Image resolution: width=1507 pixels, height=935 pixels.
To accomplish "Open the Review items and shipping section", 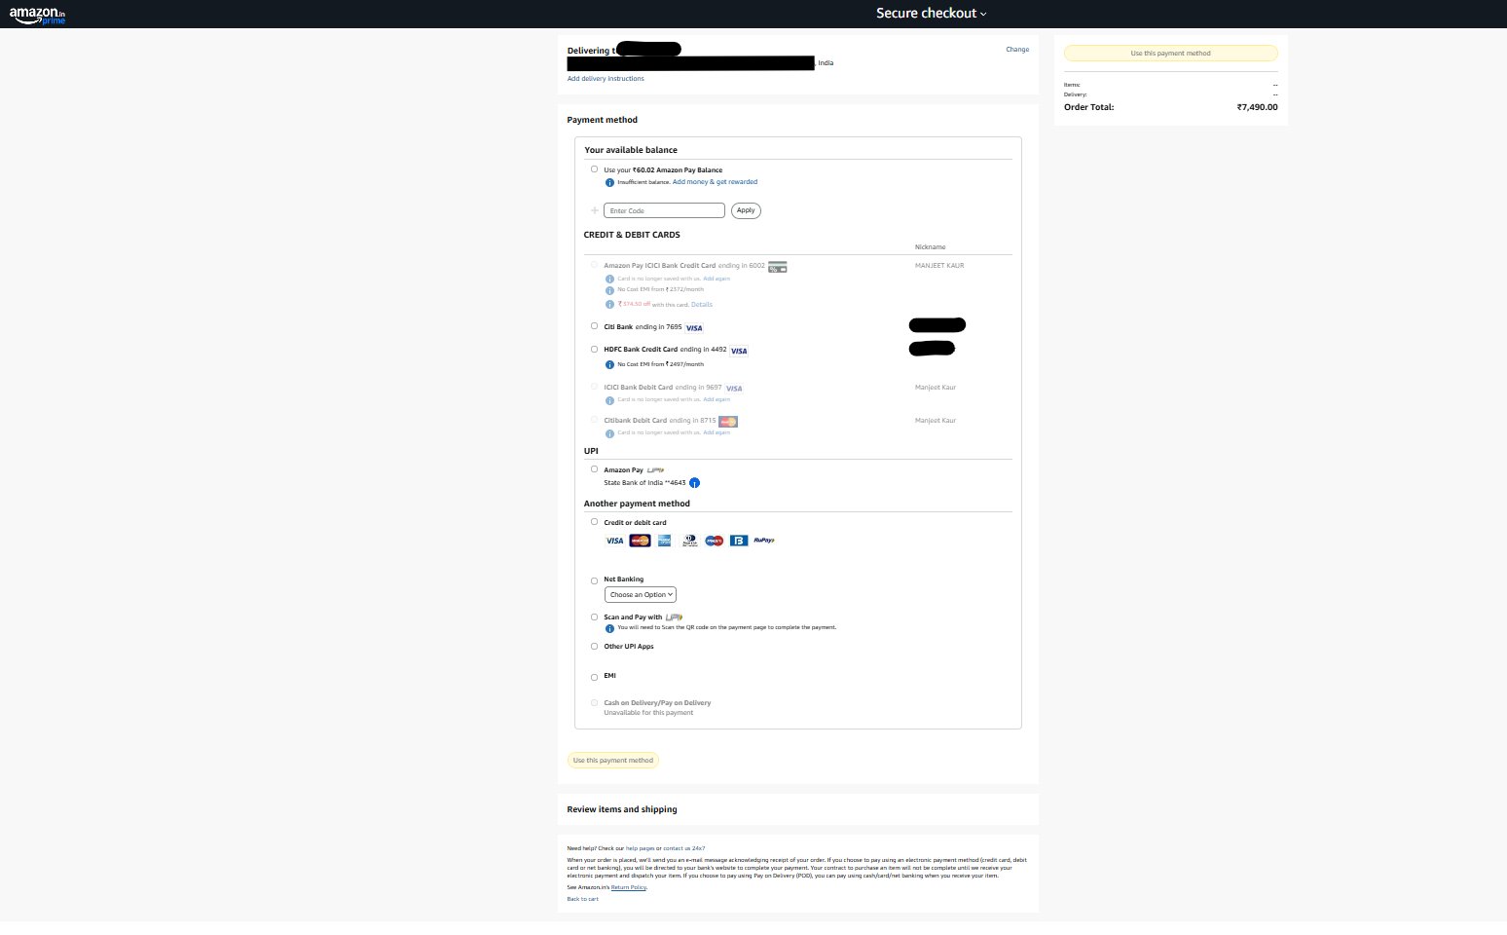I will [622, 809].
